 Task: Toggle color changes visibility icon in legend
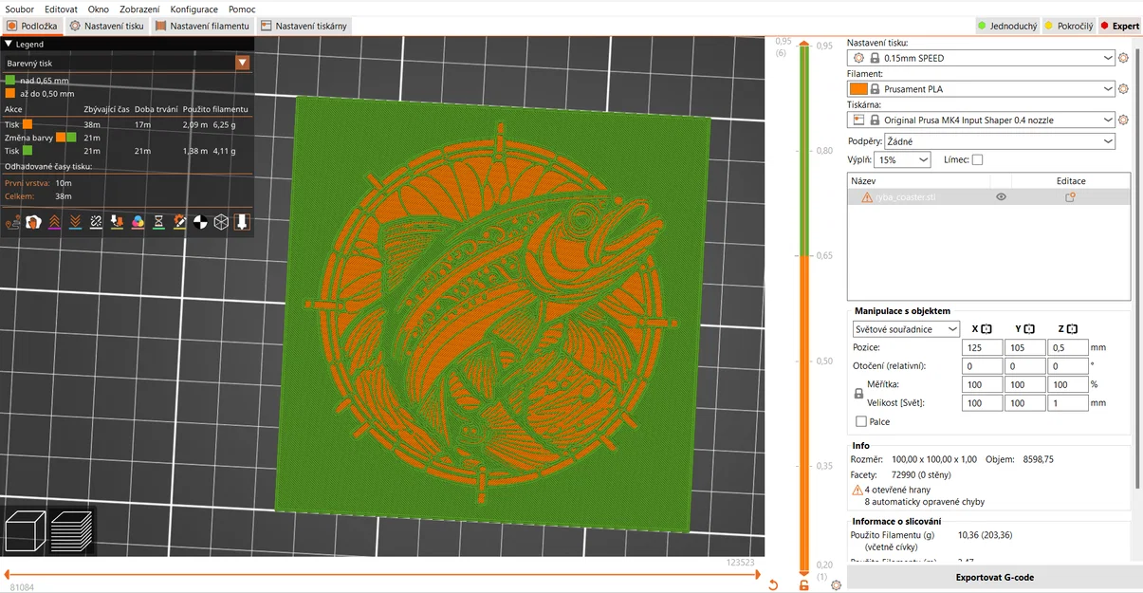138,222
